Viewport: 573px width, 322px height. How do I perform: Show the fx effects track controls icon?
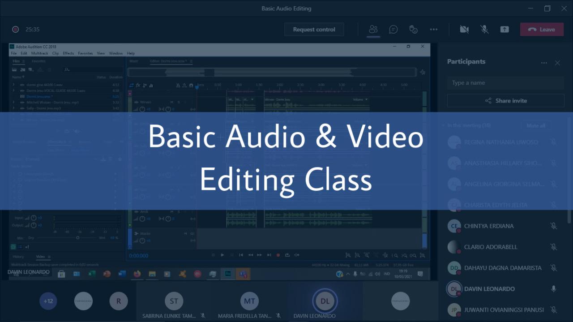pyautogui.click(x=138, y=85)
